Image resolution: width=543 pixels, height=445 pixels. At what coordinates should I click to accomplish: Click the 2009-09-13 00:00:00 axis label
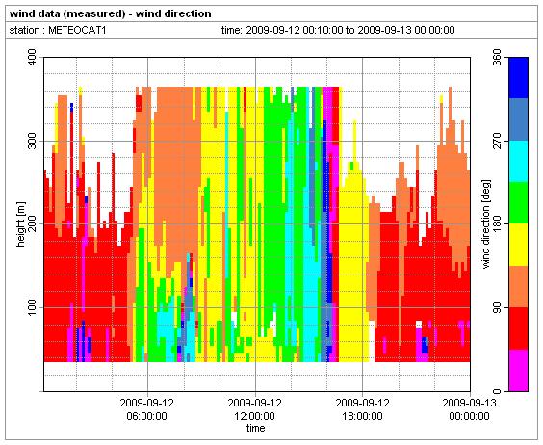pyautogui.click(x=469, y=409)
